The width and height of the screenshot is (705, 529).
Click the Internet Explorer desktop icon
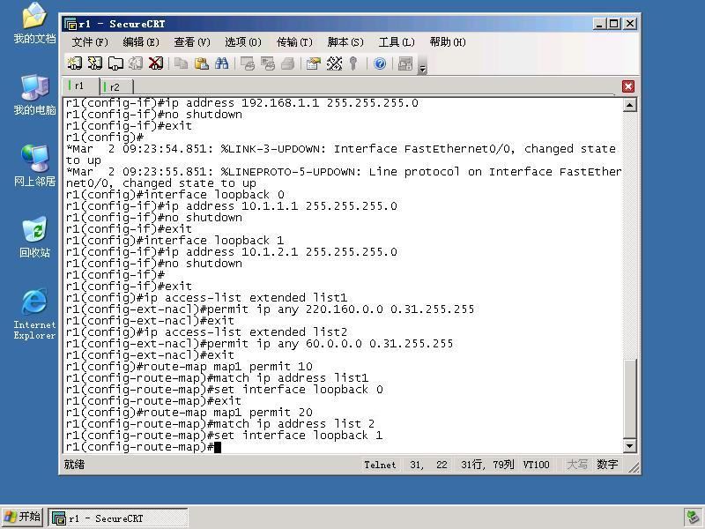pos(34,314)
